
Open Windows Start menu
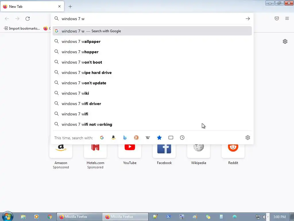[x=7, y=217]
